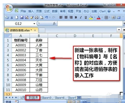Open Undo history dropdown arrow
Screen dimensions: 125x103
tap(50, 17)
